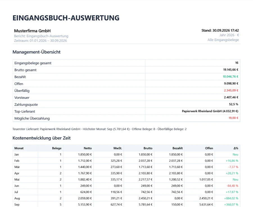The height and width of the screenshot is (207, 253).
Task: Select Top-Lieferant Papierwerk Rheinland GmbH (4.032,91 €)
Action: click(x=210, y=111)
